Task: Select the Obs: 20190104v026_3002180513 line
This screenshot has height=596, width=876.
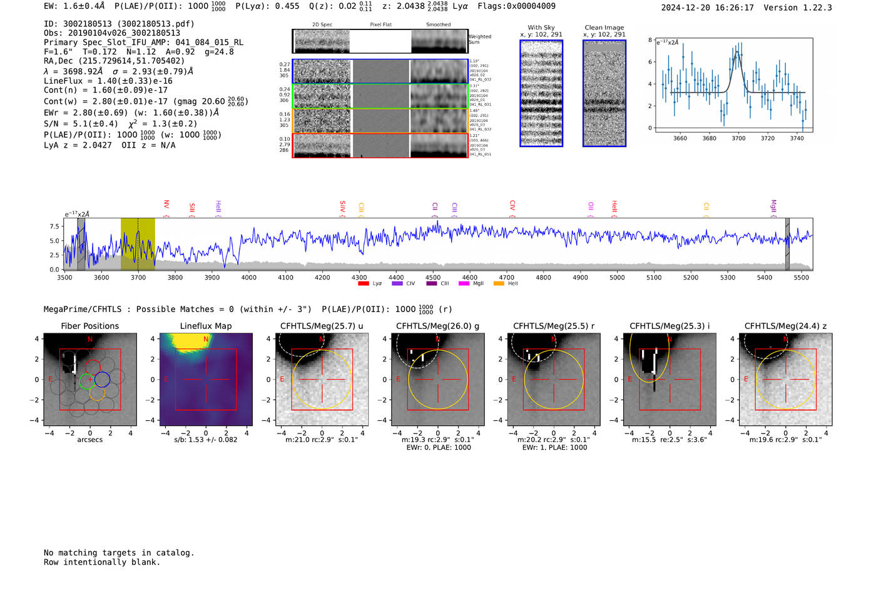Action: [112, 33]
